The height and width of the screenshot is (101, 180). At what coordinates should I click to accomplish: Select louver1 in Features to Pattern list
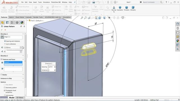click(13, 62)
